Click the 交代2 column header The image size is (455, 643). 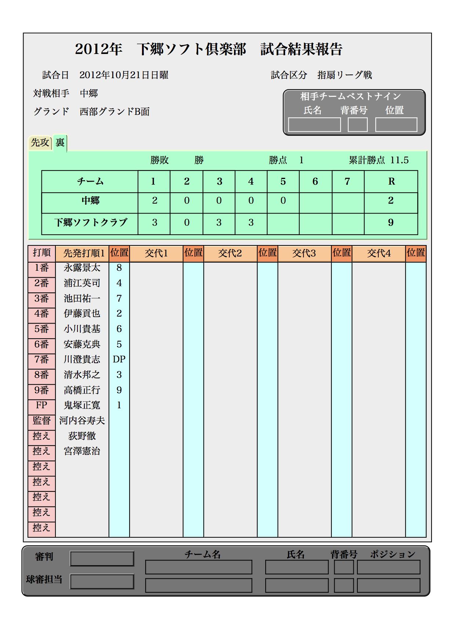point(230,253)
